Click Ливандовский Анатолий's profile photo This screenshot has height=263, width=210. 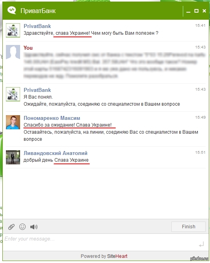click(x=13, y=157)
